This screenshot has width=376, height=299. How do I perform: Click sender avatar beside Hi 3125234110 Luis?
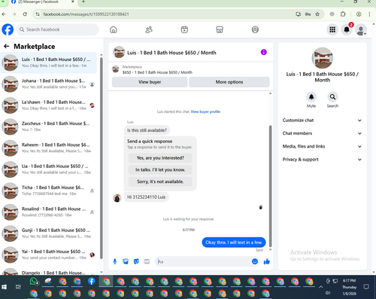(x=117, y=198)
